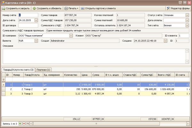192x128 pixels.
Task: Add new record with green plus
Action: 20,124
